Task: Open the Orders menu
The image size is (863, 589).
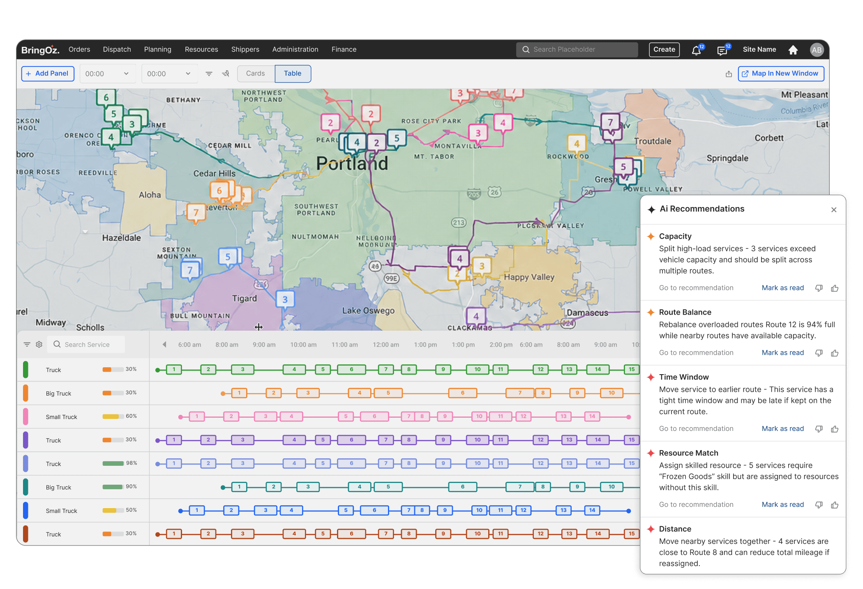Action: tap(79, 49)
